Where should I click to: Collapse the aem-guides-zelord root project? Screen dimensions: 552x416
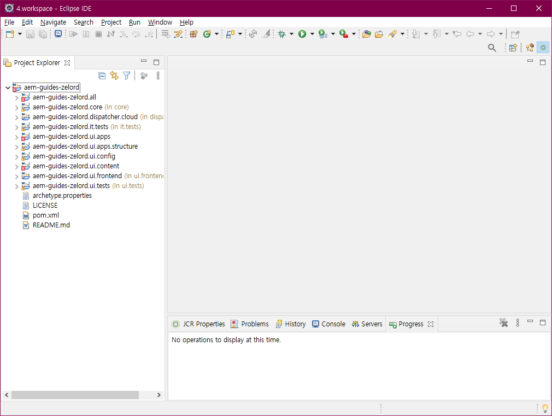tap(8, 87)
